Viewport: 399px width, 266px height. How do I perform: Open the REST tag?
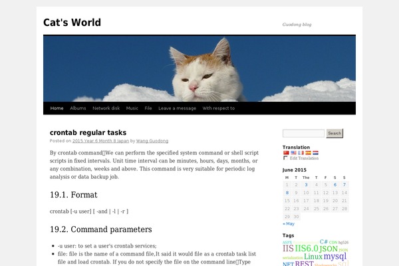click(x=304, y=263)
